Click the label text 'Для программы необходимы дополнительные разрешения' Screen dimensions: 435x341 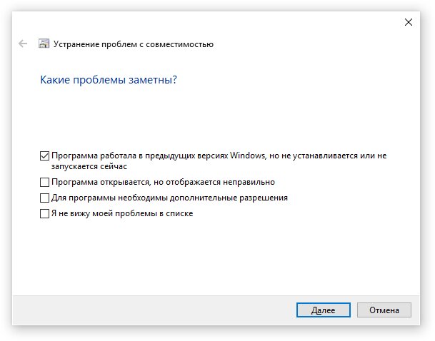pyautogui.click(x=169, y=198)
